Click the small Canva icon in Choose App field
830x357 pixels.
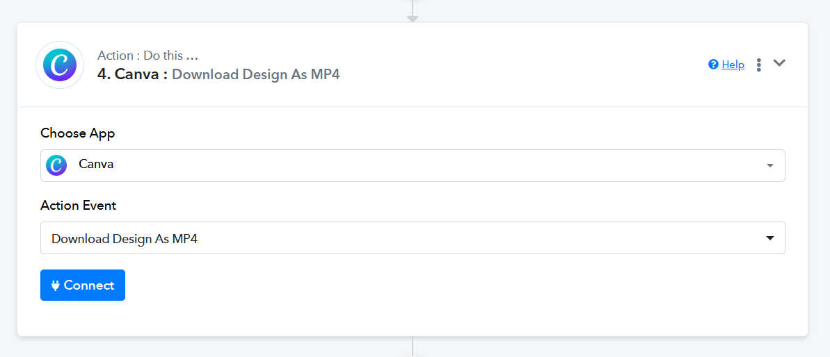(x=56, y=165)
